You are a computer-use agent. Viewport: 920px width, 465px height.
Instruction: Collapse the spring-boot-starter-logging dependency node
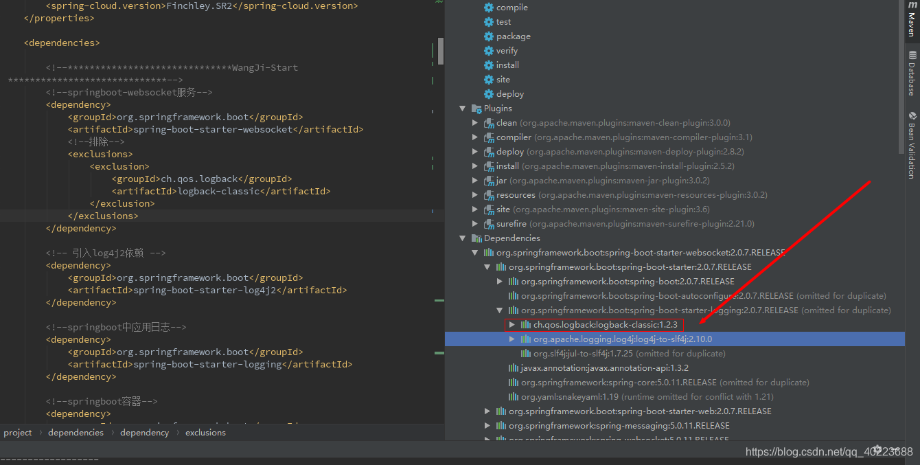(500, 310)
